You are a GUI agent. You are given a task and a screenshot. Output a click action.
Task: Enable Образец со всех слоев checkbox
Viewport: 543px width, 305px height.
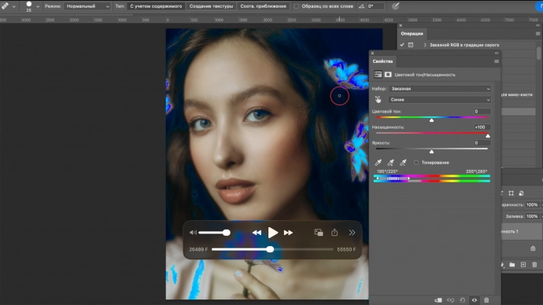click(296, 6)
